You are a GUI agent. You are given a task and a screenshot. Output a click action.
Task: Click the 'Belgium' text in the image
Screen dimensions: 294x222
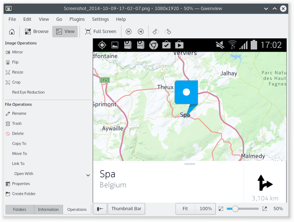click(113, 185)
